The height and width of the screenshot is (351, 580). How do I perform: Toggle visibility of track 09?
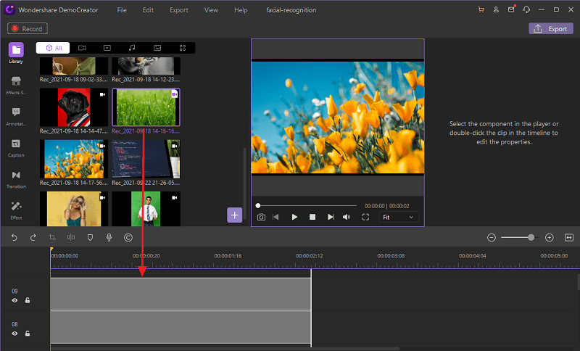pyautogui.click(x=14, y=300)
